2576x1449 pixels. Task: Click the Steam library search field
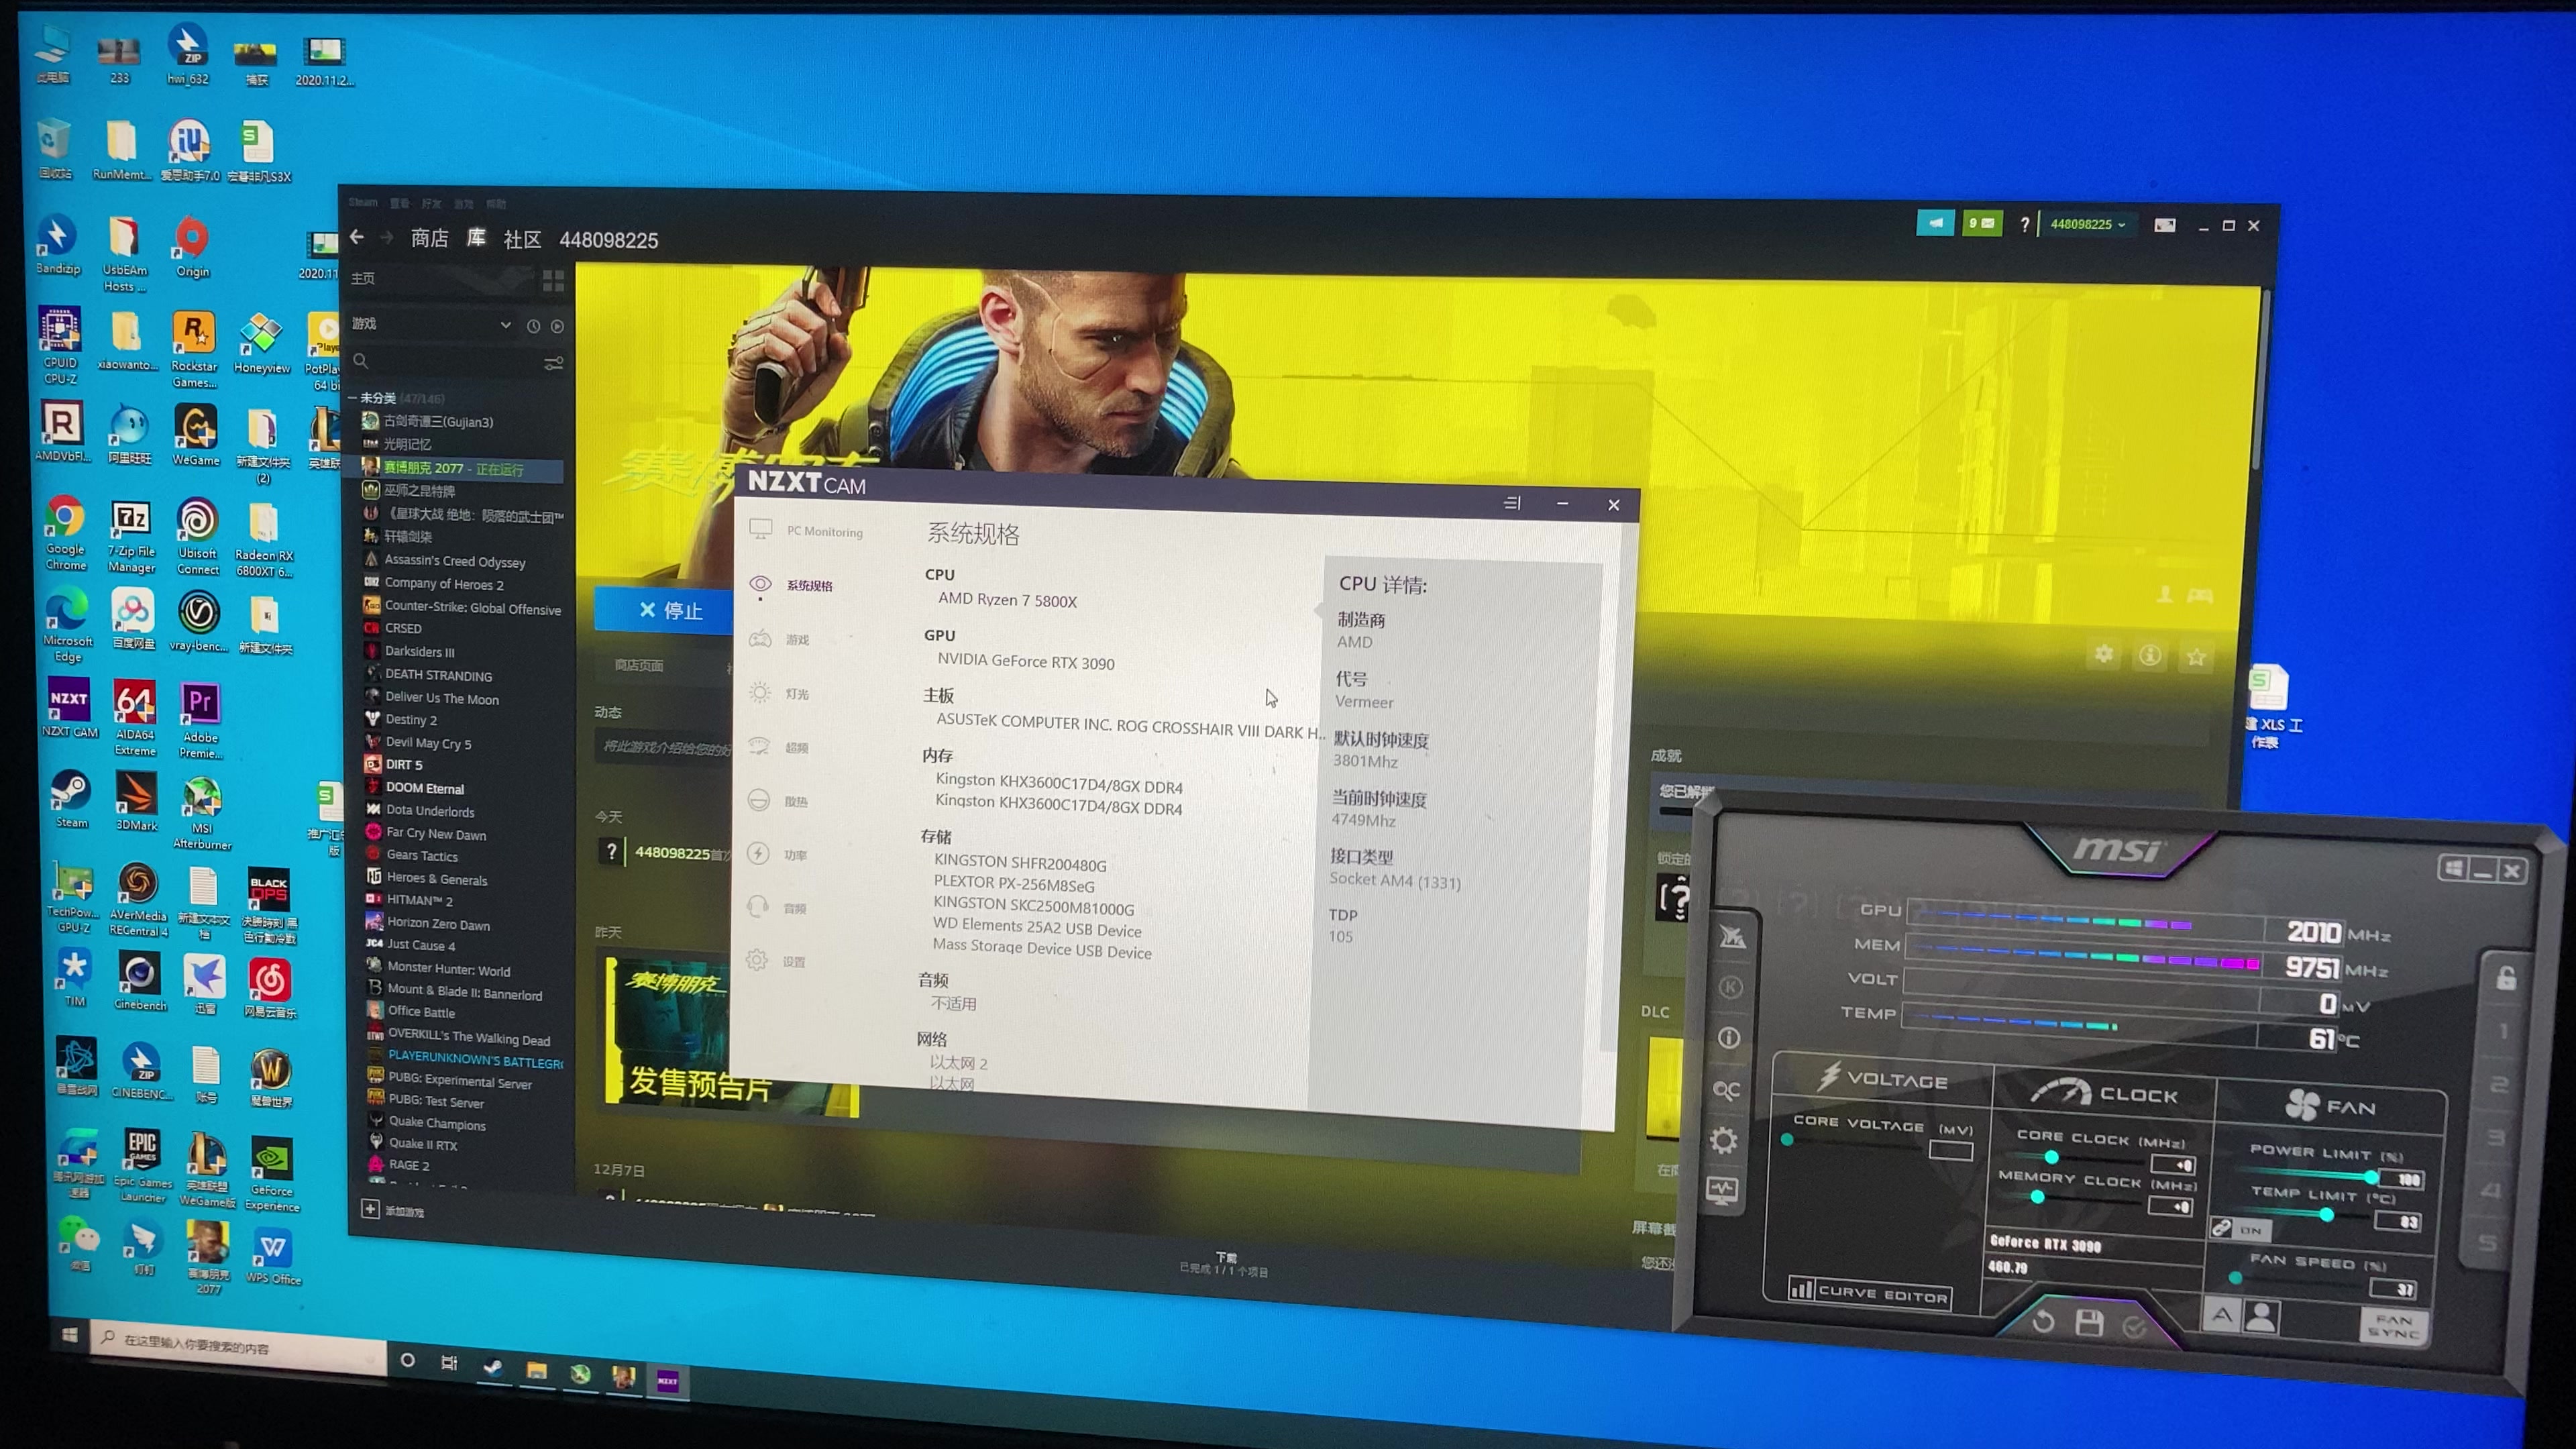click(447, 362)
